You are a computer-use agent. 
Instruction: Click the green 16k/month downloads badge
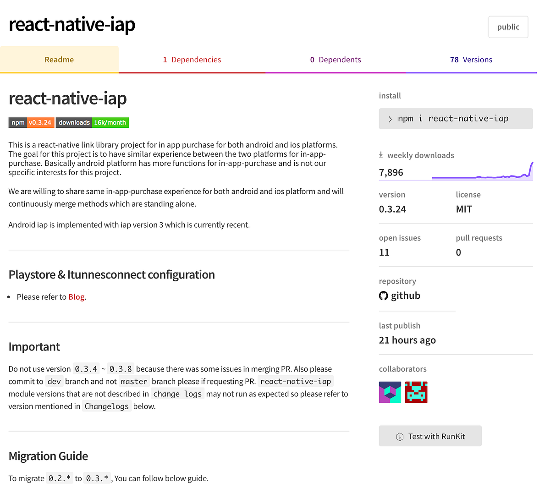(x=110, y=122)
